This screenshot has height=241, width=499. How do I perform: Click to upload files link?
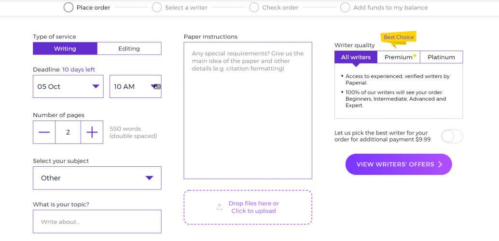click(x=253, y=211)
